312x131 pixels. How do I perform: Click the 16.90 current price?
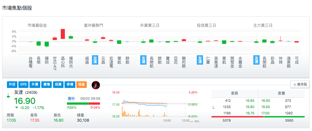[25, 101]
